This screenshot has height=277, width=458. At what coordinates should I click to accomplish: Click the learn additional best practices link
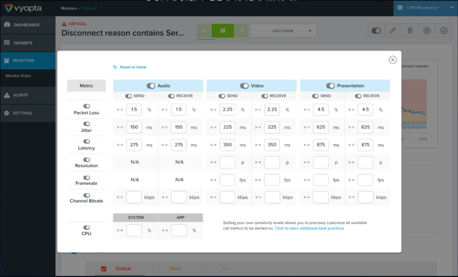click(309, 228)
